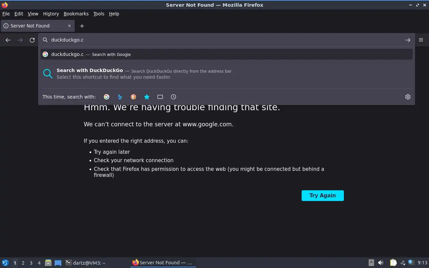Viewport: 429px width, 268px height.
Task: Click the Firefox logo in title bar
Action: click(x=5, y=5)
